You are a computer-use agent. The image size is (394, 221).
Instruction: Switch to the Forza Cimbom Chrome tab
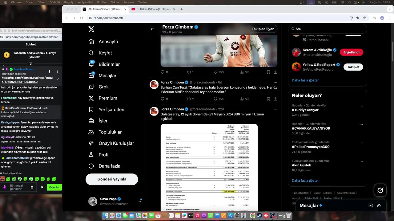click(104, 9)
